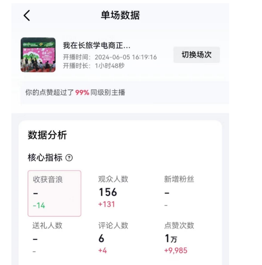The height and width of the screenshot is (265, 262).
Task: Tap the +9,985 likes change value
Action: pos(175,250)
